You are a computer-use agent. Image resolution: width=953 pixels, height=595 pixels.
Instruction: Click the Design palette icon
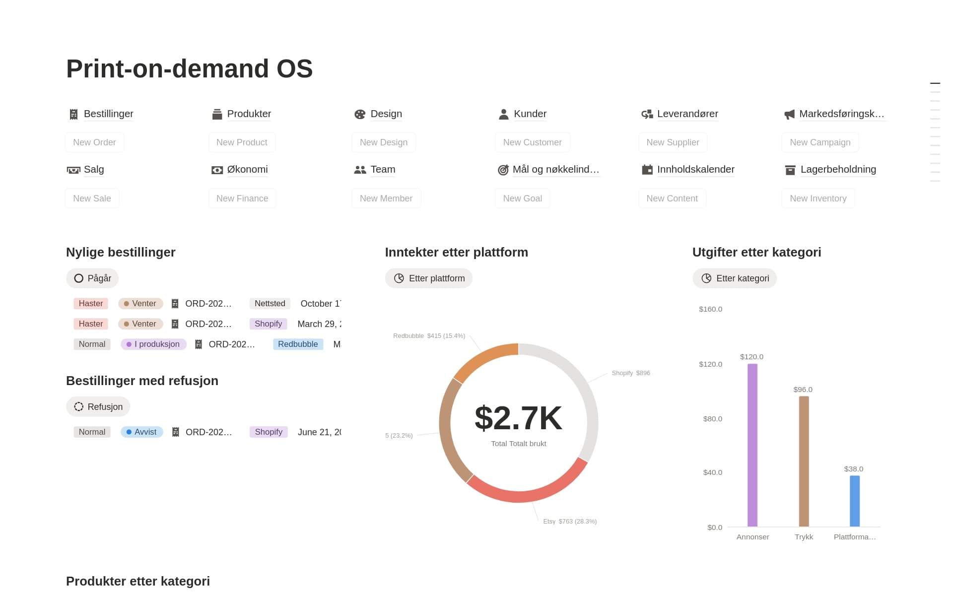tap(360, 114)
